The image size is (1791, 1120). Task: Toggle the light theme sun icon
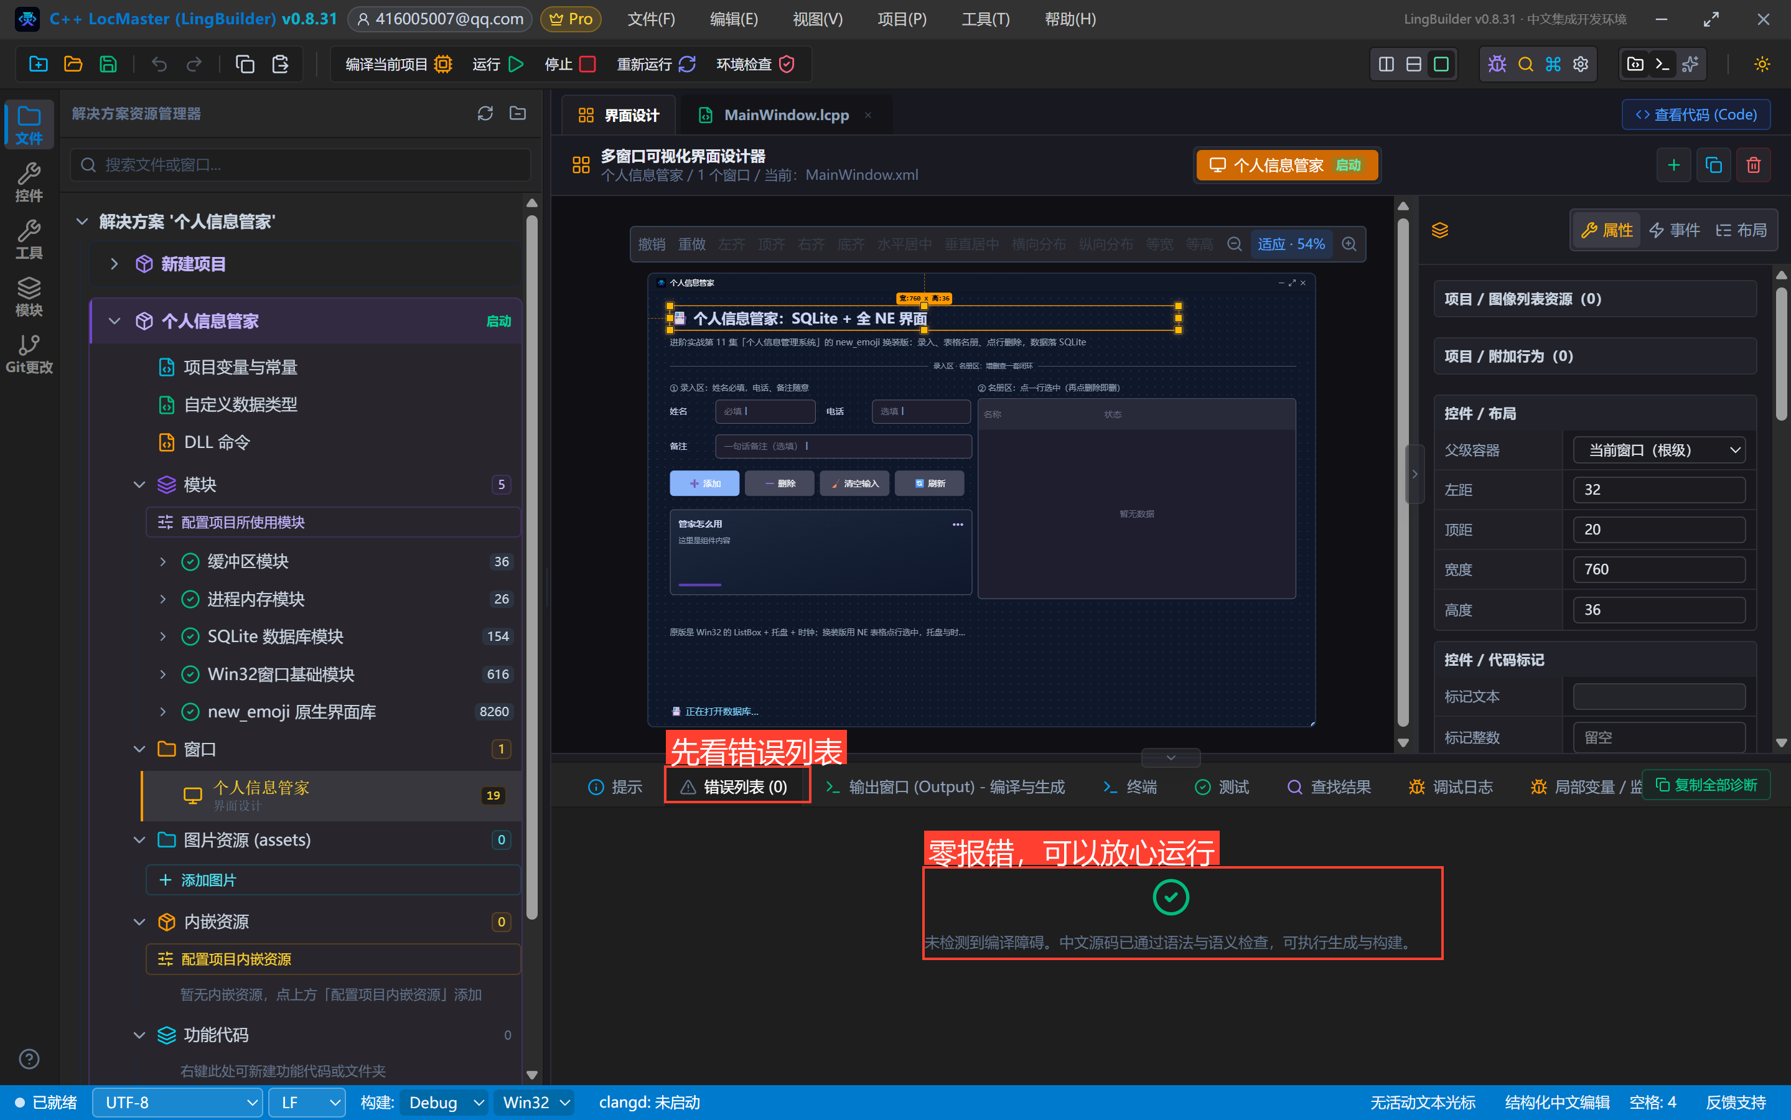[x=1762, y=65]
